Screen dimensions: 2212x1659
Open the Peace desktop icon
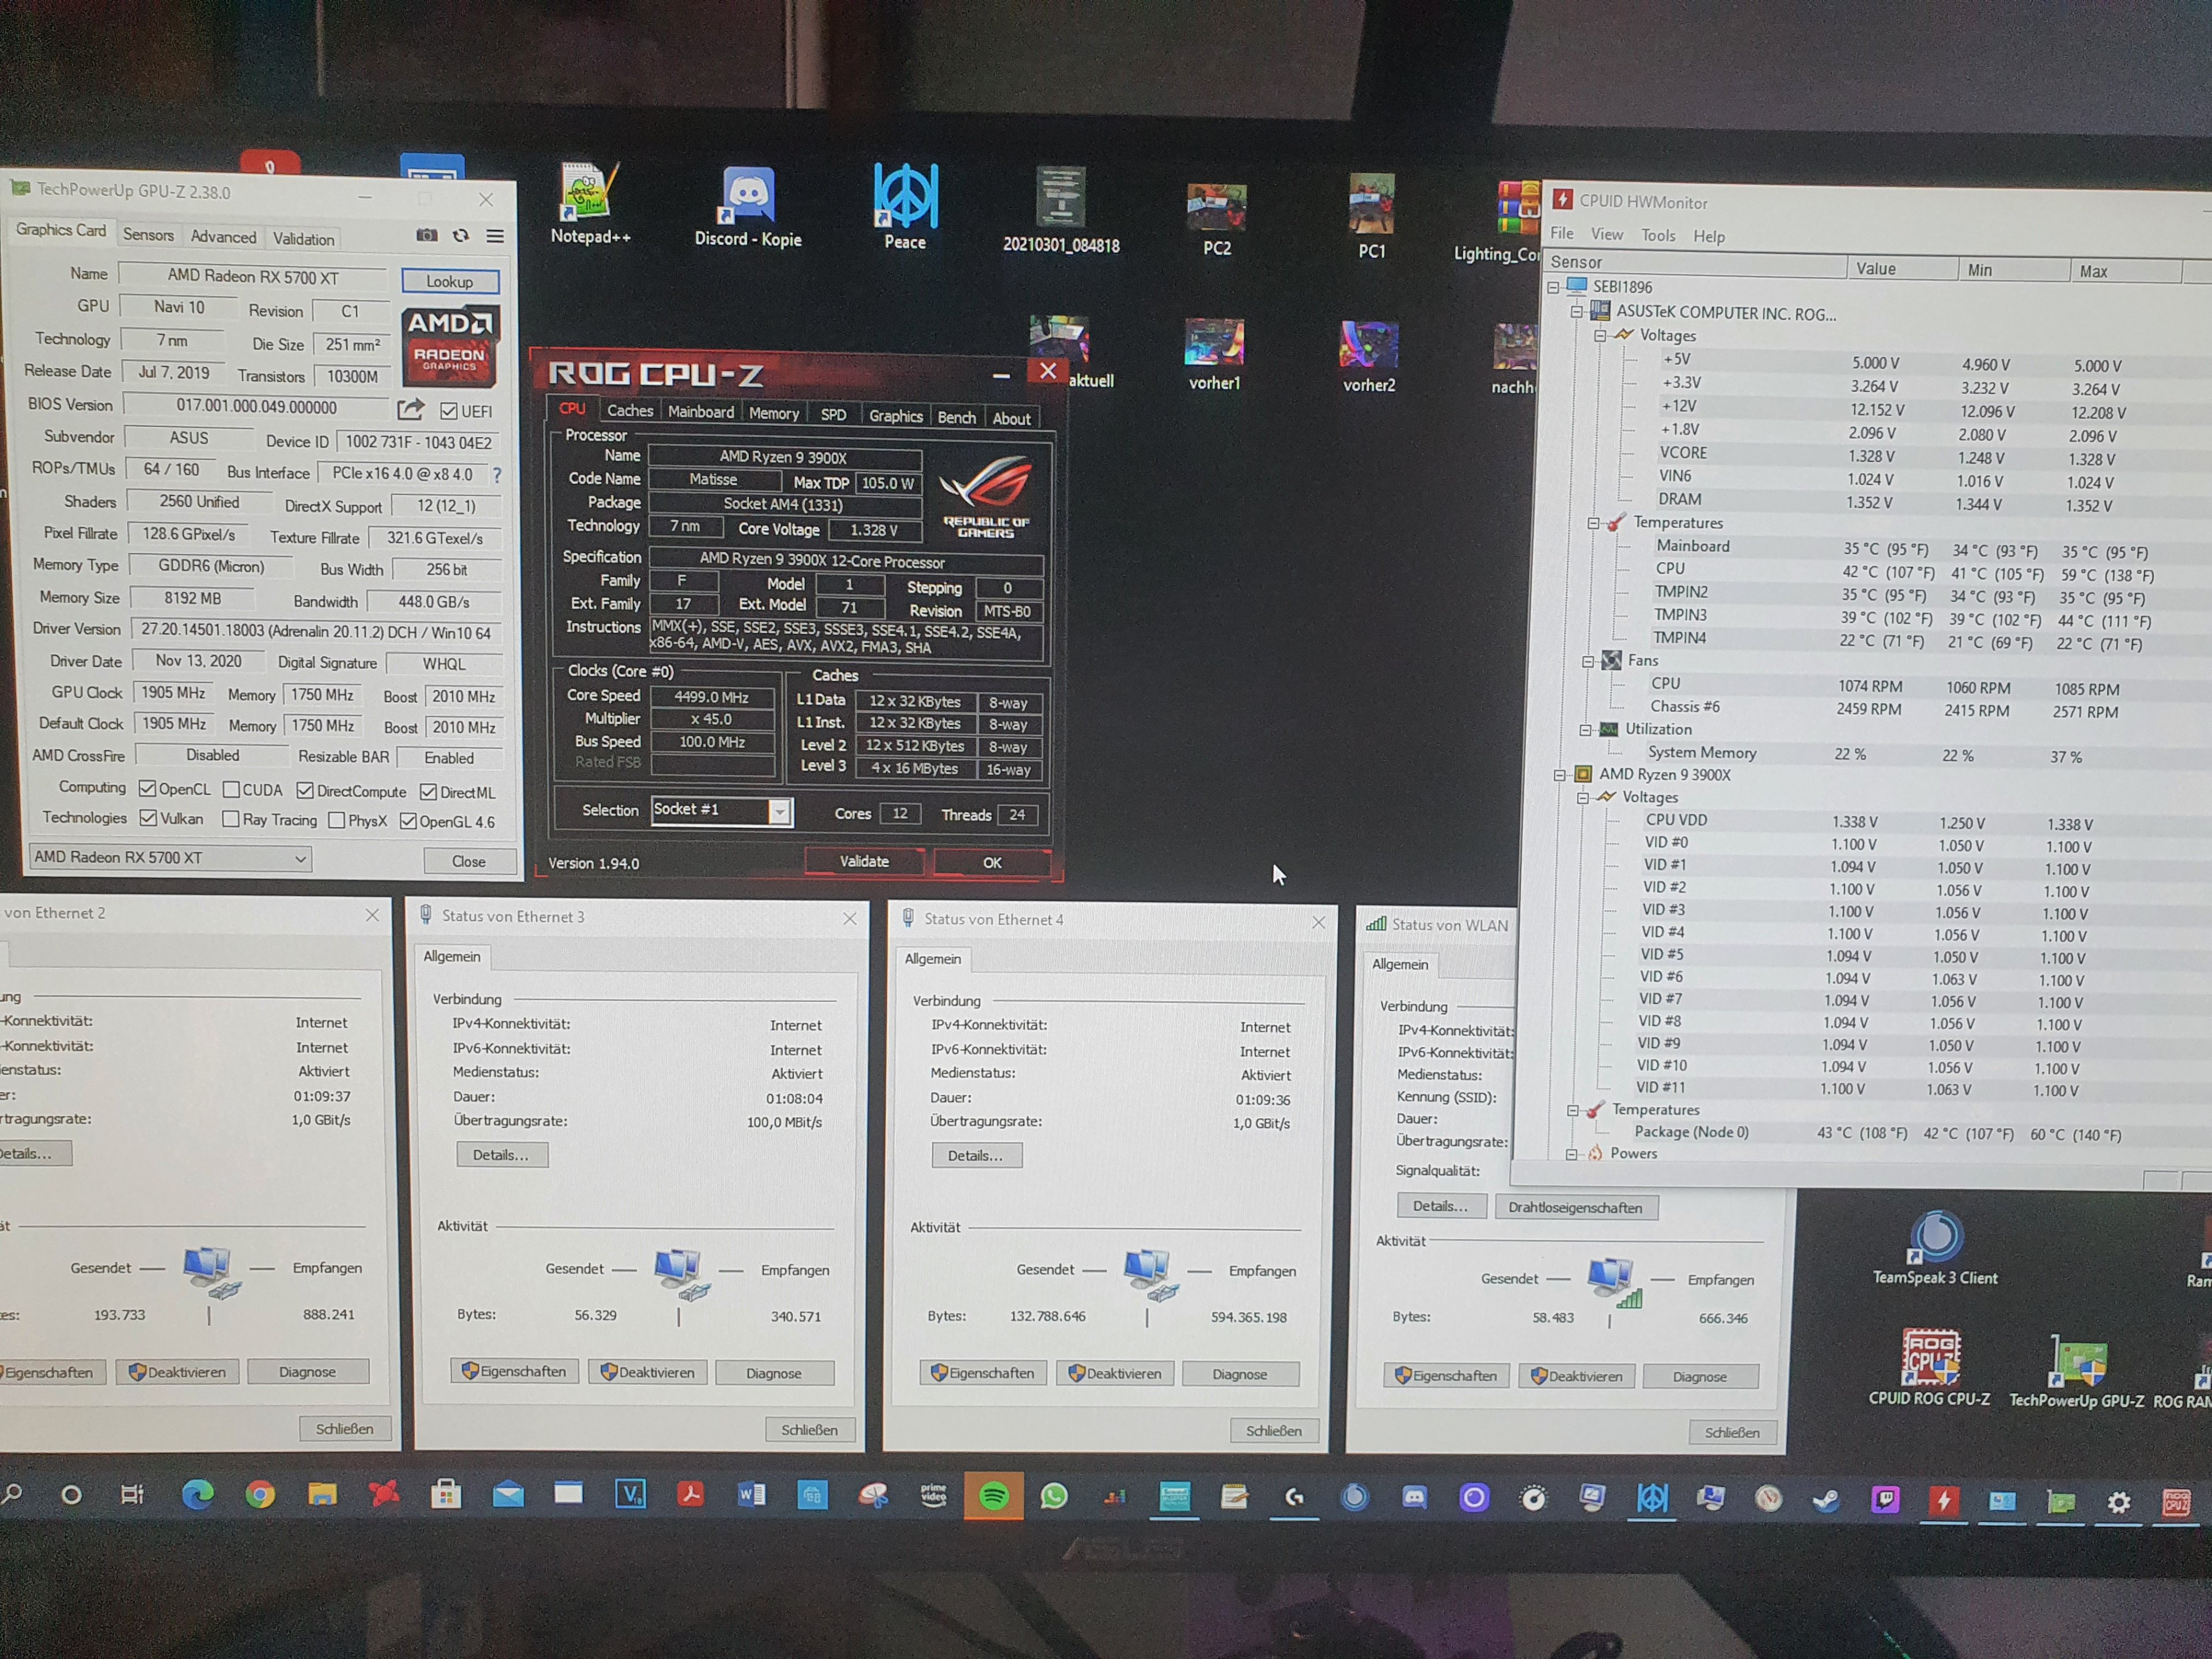(x=905, y=197)
